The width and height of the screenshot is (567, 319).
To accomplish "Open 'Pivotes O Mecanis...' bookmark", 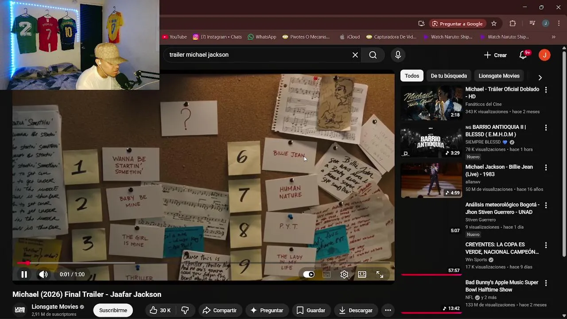I will [306, 37].
